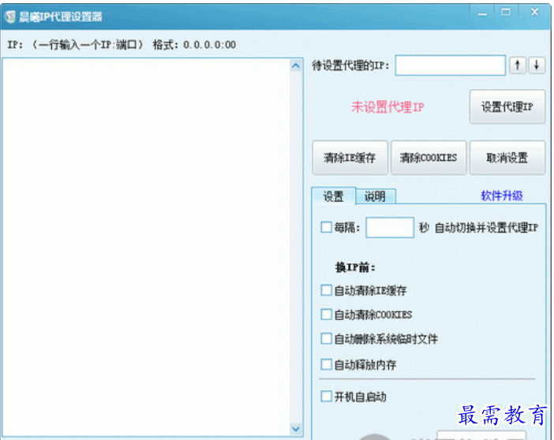Click the 待设置代理的IP input field
Screen dimensions: 554x440
(450, 65)
